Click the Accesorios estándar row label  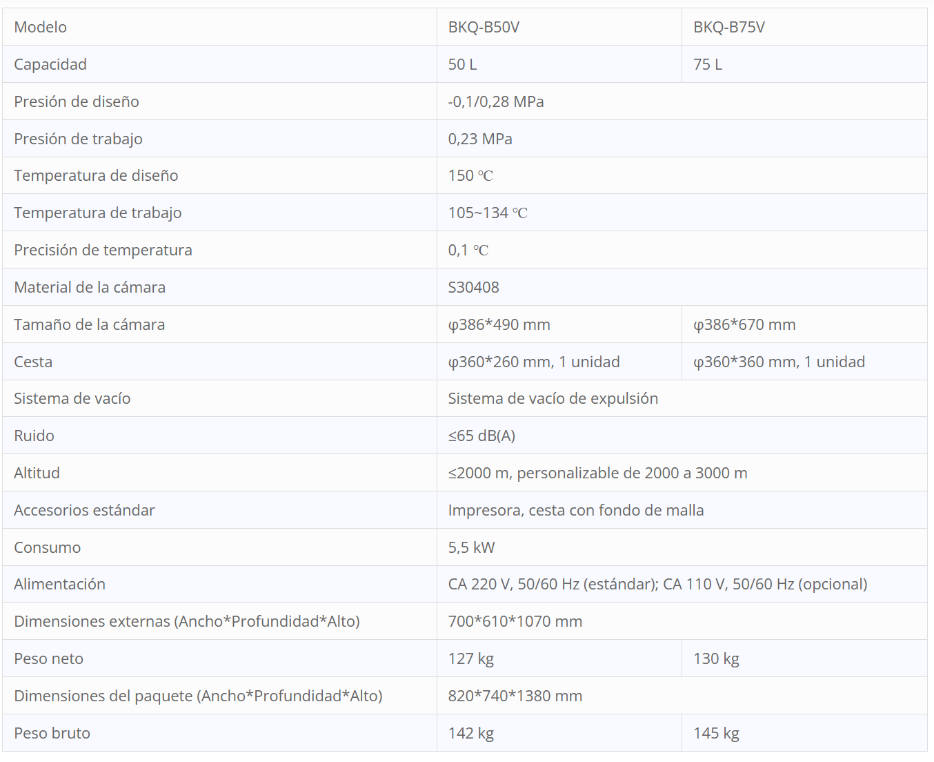click(x=84, y=511)
